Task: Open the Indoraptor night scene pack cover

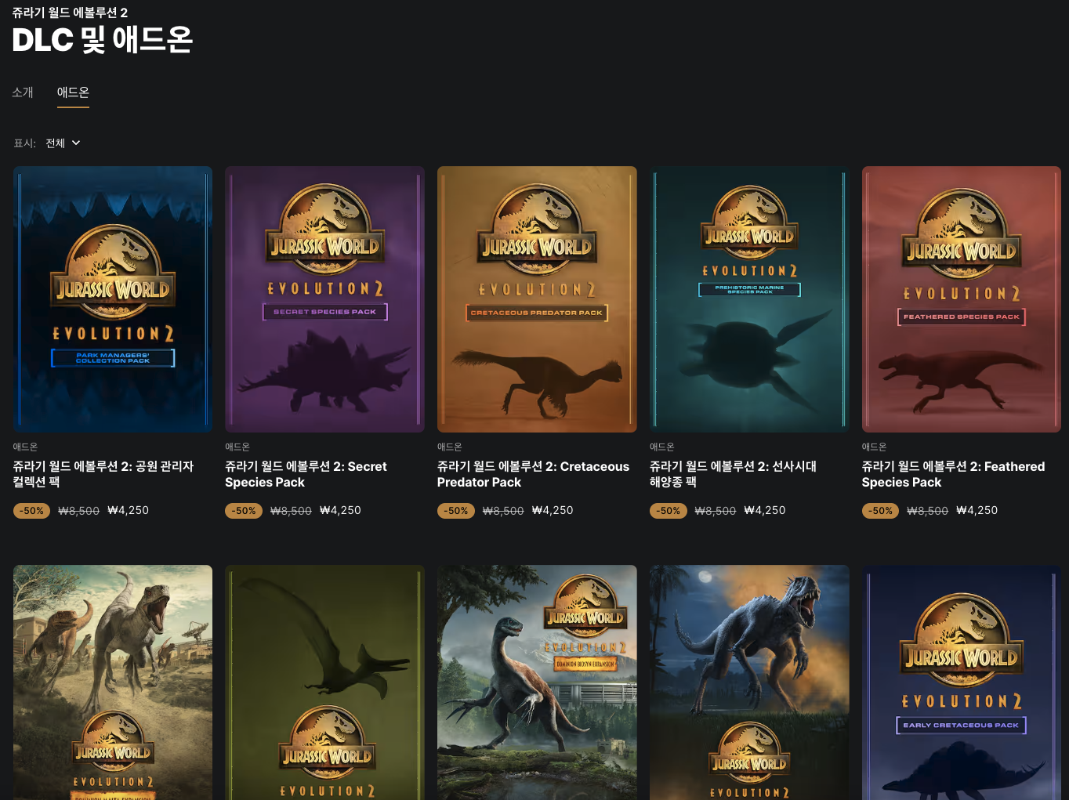Action: tap(749, 682)
